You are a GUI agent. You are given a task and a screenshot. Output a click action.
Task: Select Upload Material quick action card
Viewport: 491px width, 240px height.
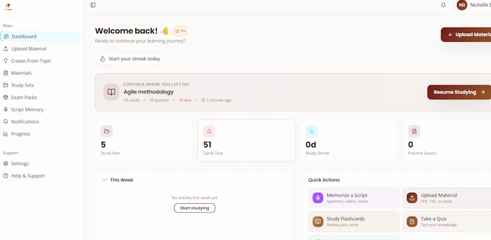point(447,198)
